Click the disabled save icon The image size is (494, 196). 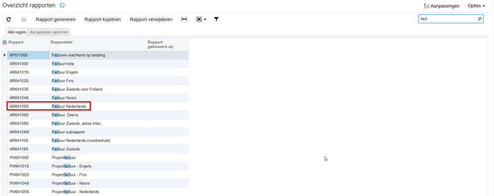(x=24, y=20)
